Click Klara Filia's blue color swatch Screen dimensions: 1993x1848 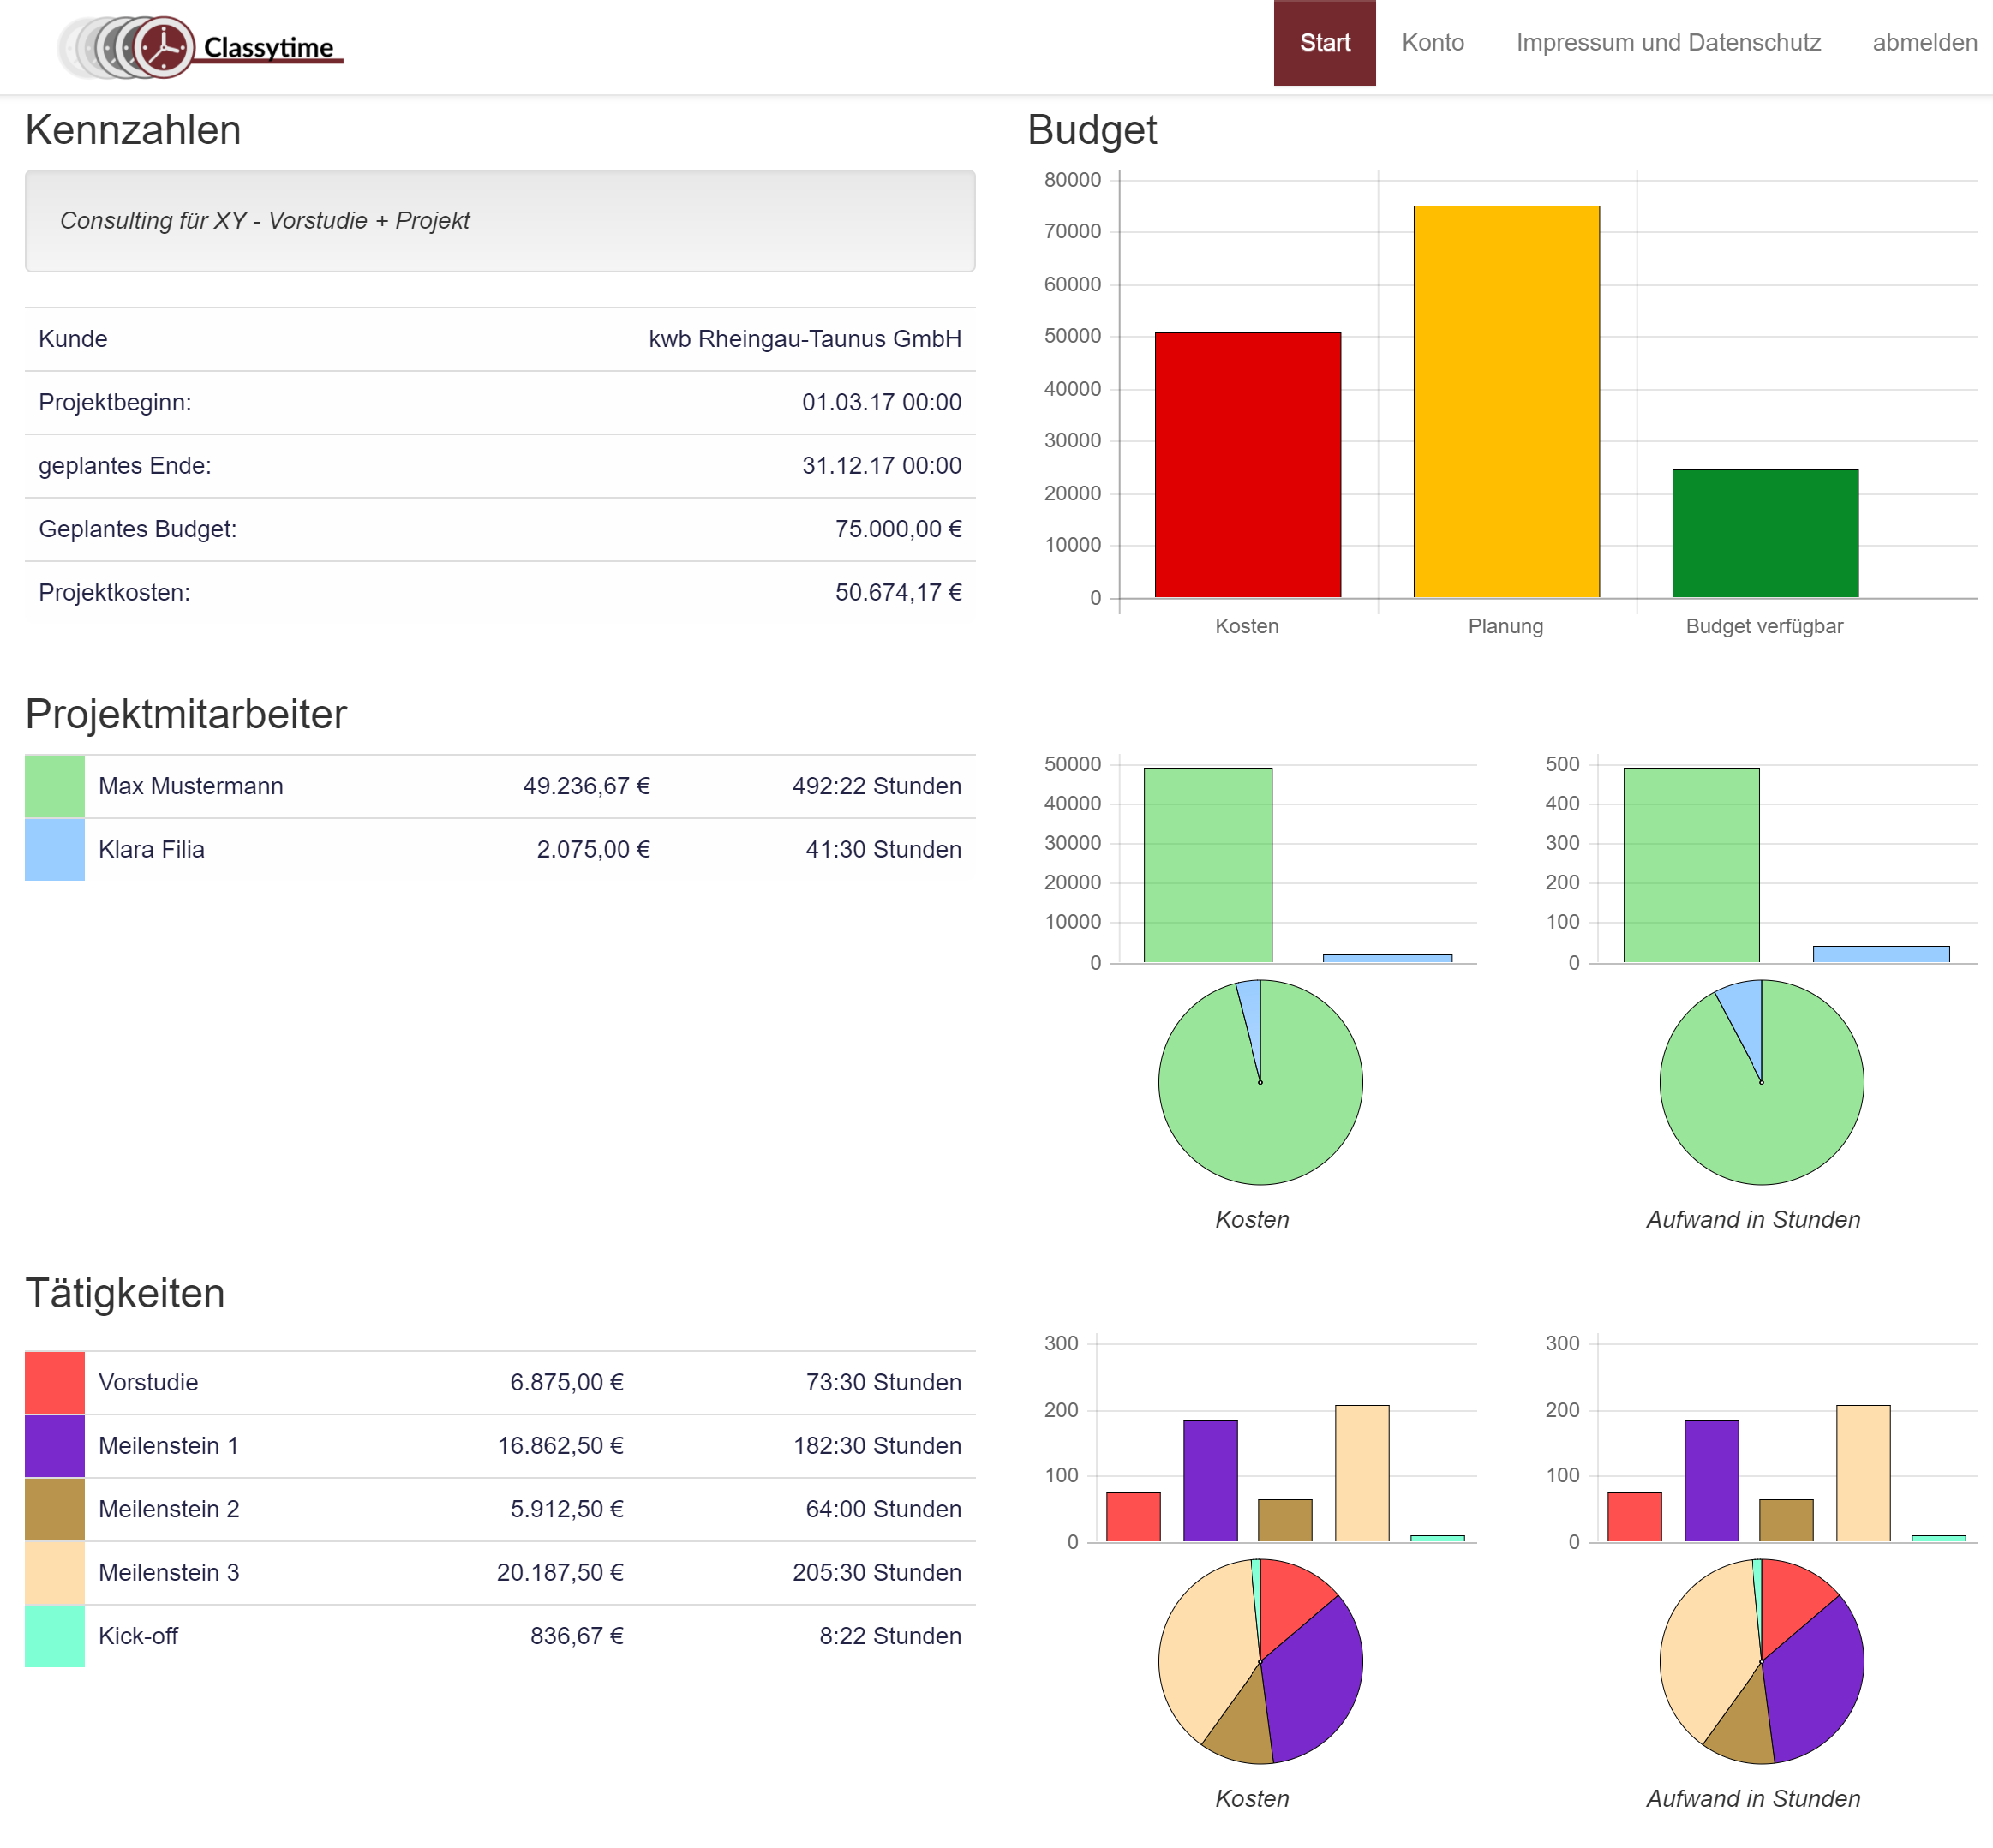pos(55,849)
